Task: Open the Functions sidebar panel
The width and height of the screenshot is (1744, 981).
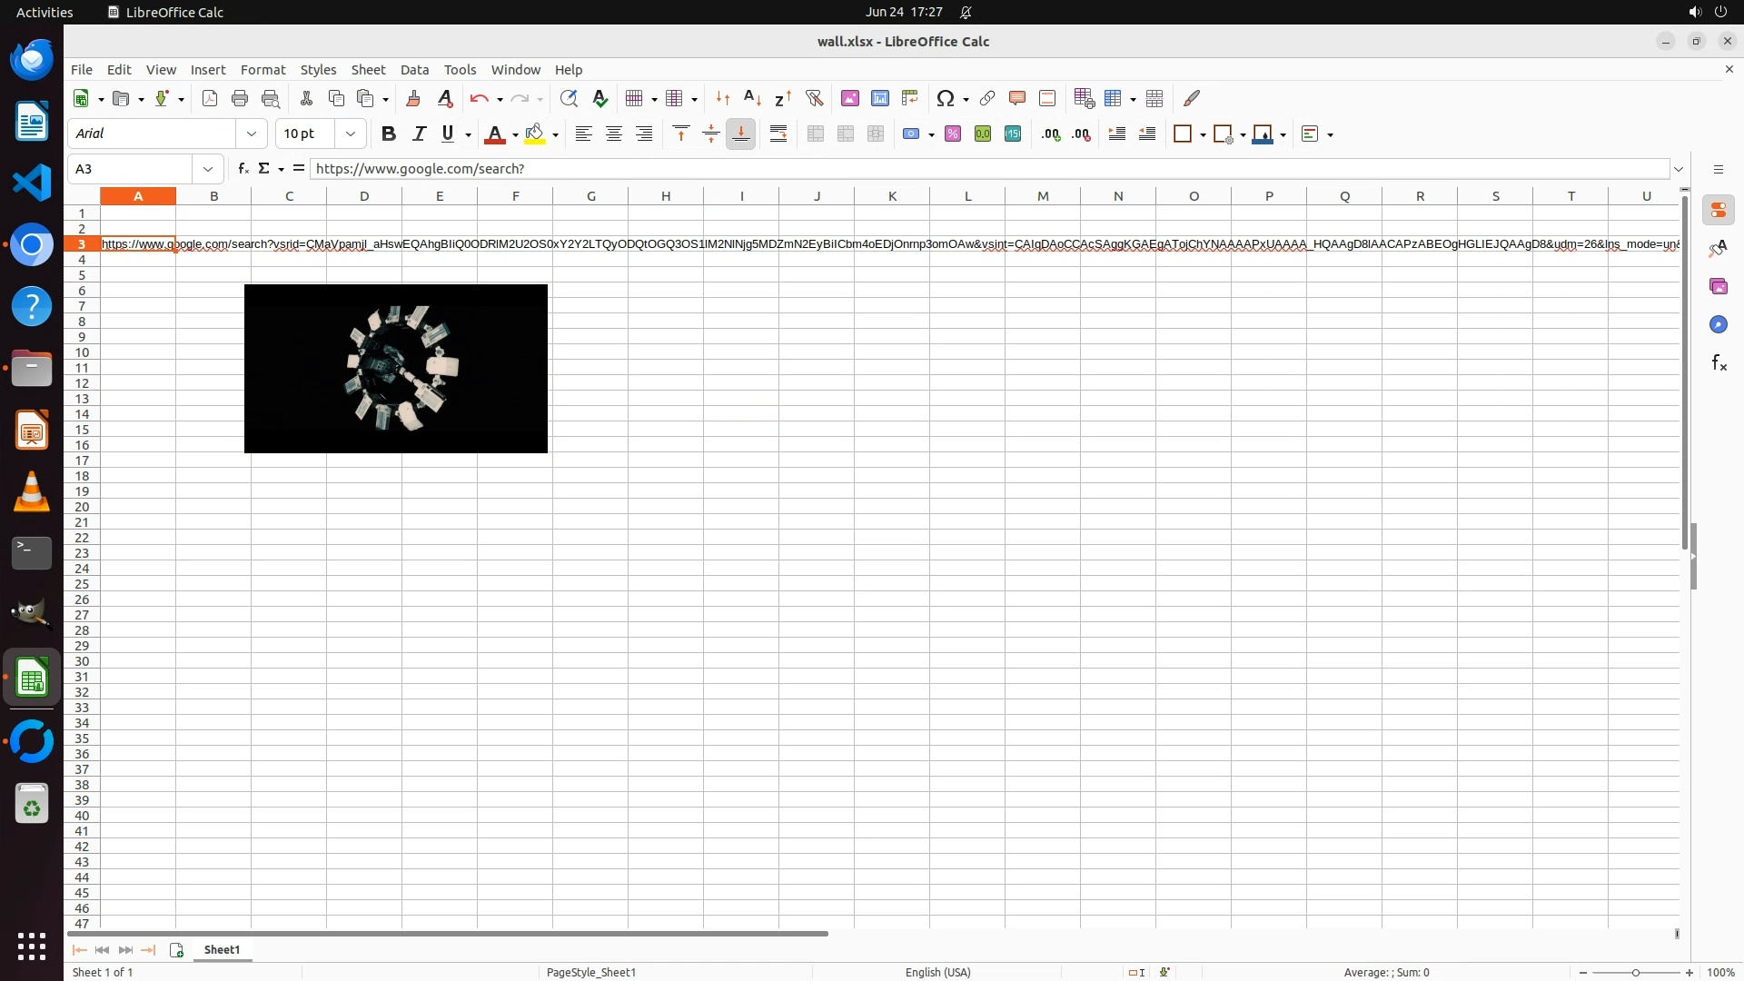Action: pyautogui.click(x=1718, y=363)
